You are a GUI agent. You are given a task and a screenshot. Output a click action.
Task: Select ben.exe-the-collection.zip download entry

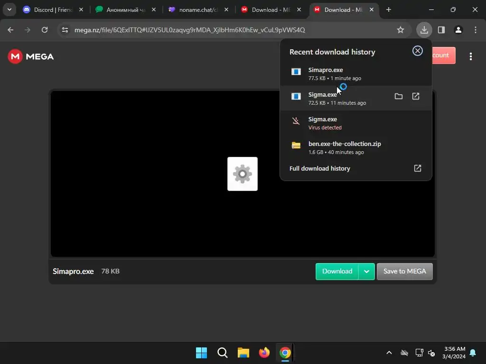point(356,148)
